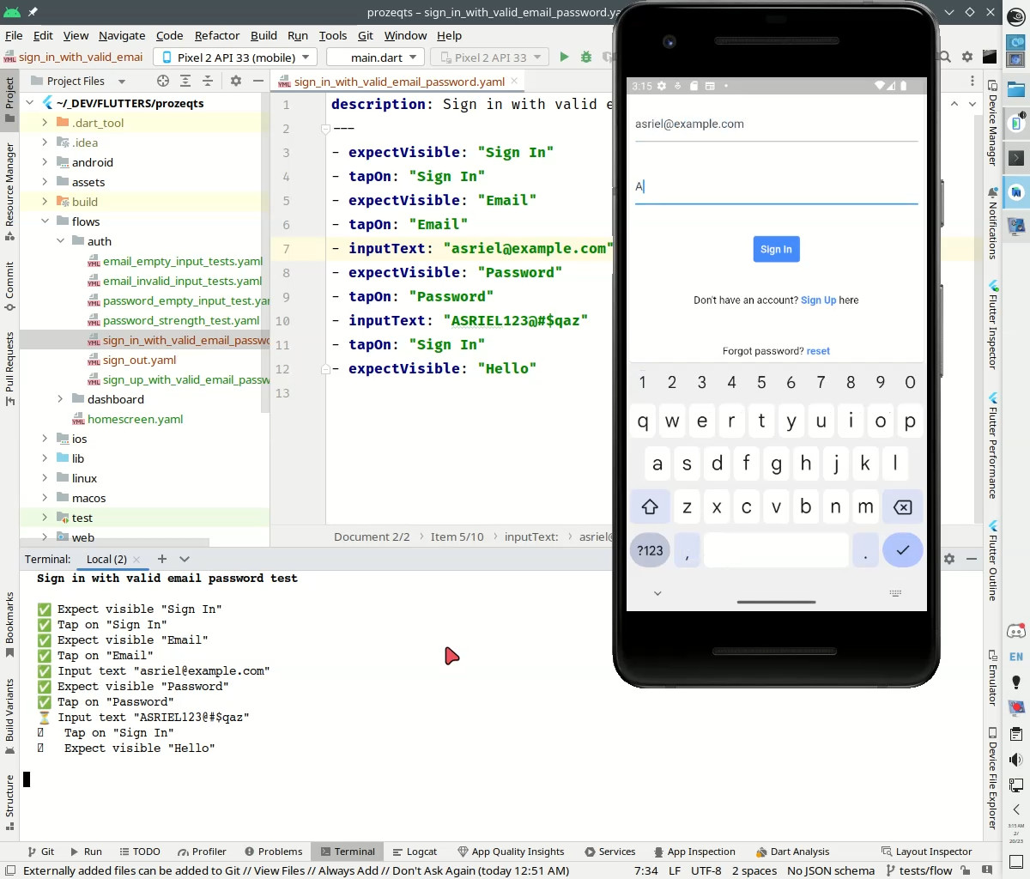The width and height of the screenshot is (1030, 879).
Task: Jump to next highlighted problem arrow
Action: 972,103
